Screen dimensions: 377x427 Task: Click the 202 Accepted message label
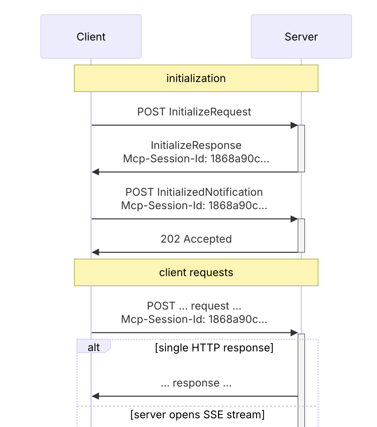point(196,239)
